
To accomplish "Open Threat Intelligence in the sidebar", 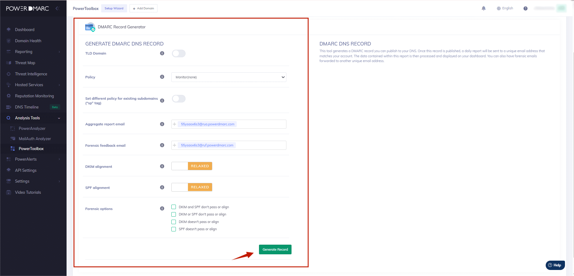I will pyautogui.click(x=31, y=74).
